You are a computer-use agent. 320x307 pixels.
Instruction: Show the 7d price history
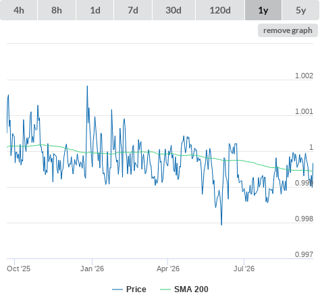pos(133,10)
